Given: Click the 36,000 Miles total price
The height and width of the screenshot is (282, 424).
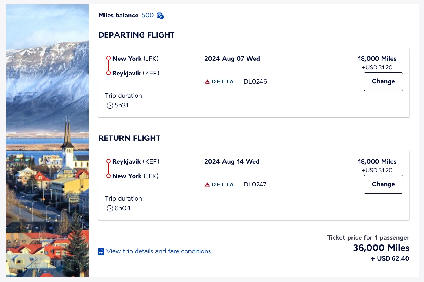Looking at the screenshot, I should tap(381, 248).
